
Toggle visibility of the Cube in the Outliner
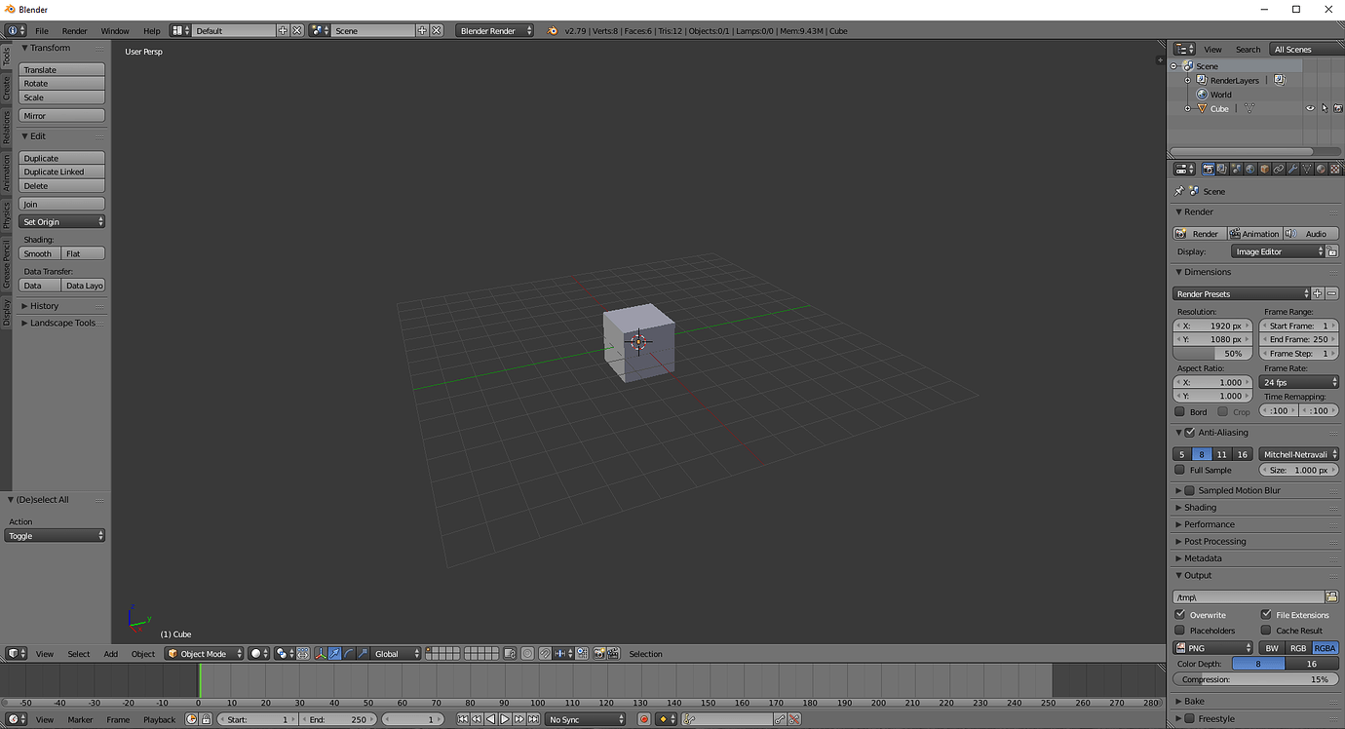pos(1310,108)
